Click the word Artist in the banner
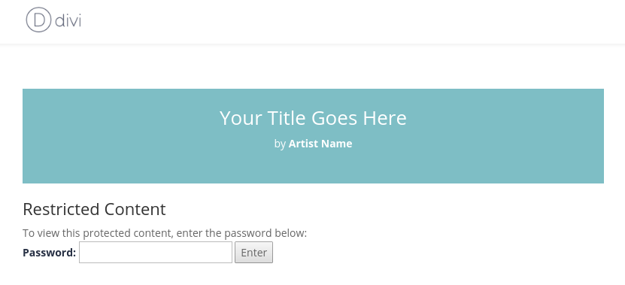625x285 pixels. point(304,144)
